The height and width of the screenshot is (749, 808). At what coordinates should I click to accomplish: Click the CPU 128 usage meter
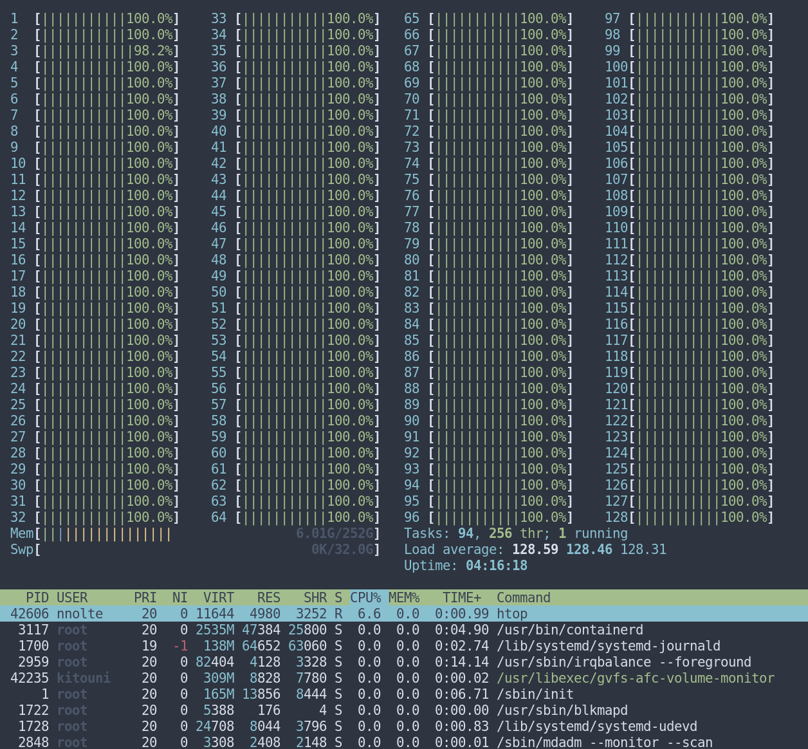coord(701,517)
